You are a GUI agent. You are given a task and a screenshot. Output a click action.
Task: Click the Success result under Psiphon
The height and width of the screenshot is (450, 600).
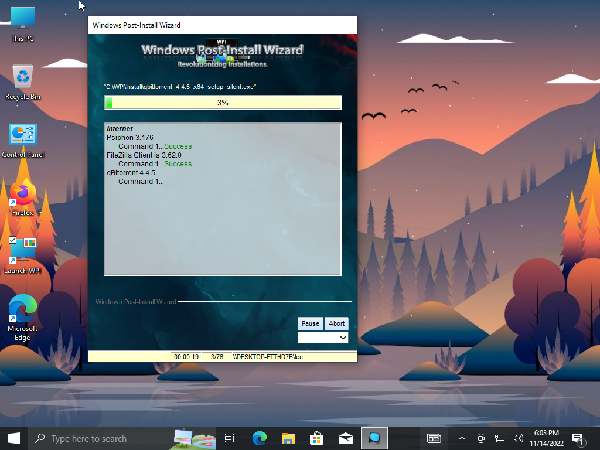178,146
